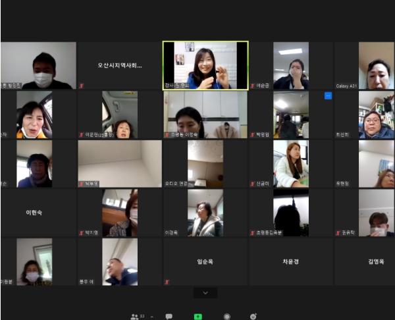The image size is (395, 320).
Task: Select the 박지영 participant video
Action: [x=120, y=213]
